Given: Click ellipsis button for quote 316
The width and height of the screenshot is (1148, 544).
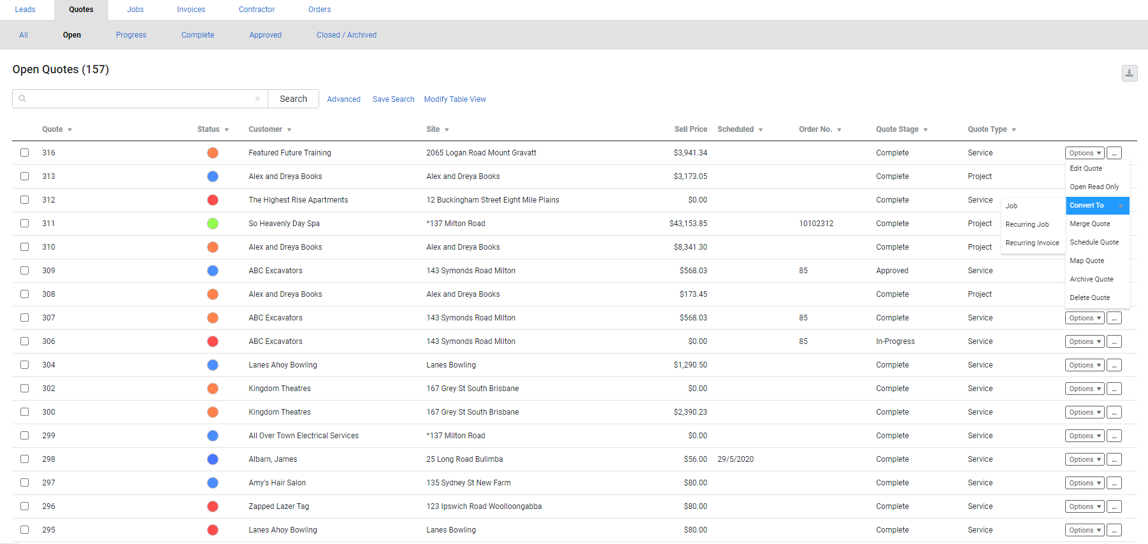Looking at the screenshot, I should [x=1114, y=153].
